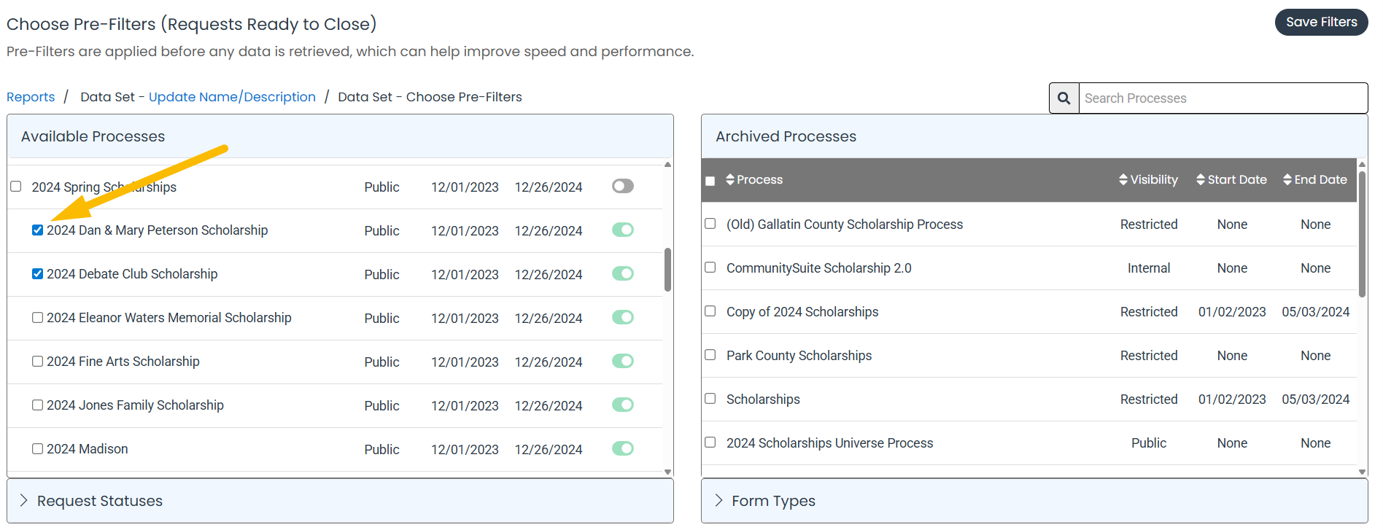Viewport: 1383px width, 530px height.
Task: Click Available Processes scroll down arrow
Action: (x=667, y=472)
